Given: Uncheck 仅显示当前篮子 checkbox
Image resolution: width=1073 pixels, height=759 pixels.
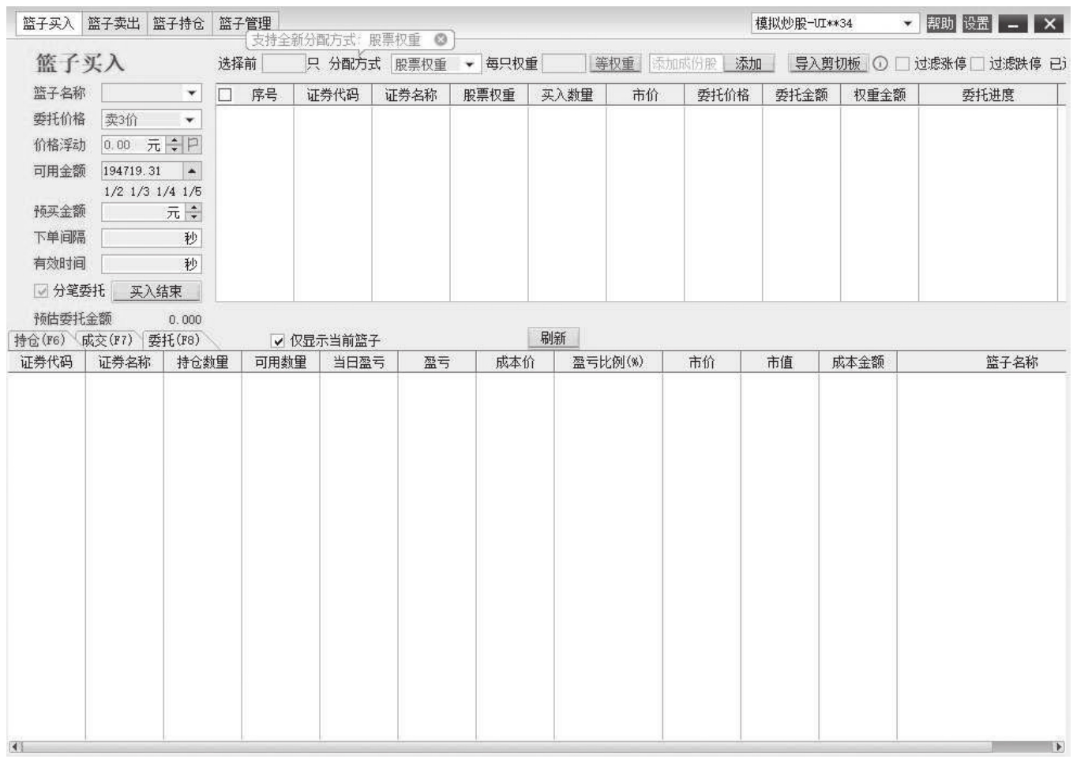Looking at the screenshot, I should click(278, 340).
